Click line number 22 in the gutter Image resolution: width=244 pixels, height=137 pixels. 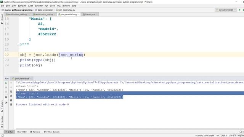(7, 55)
